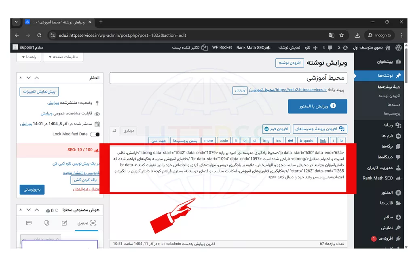
Task: Expand the 'تنظیمات صفحه' screen options dropdown
Action: (63, 57)
